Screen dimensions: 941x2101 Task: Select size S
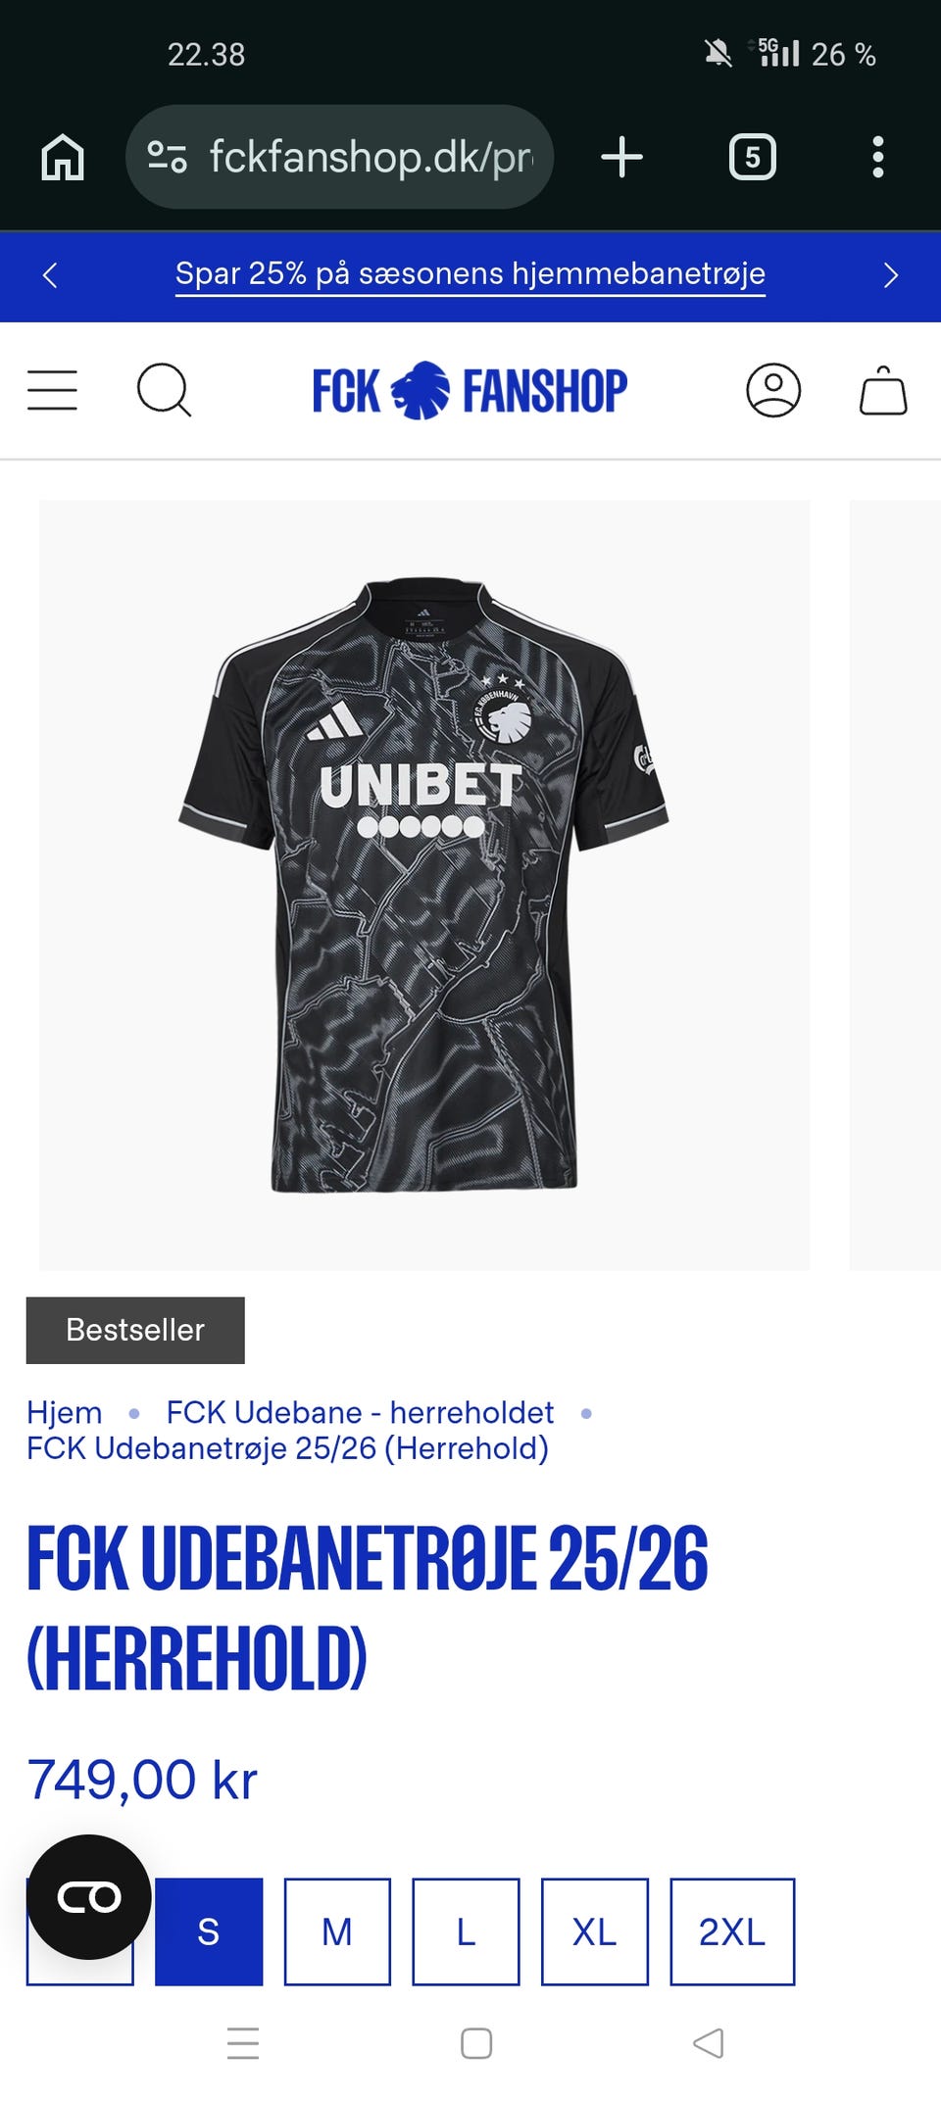209,1931
